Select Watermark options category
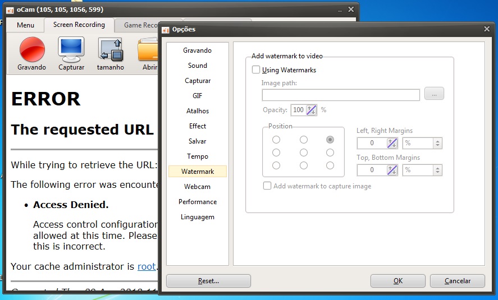 (197, 171)
